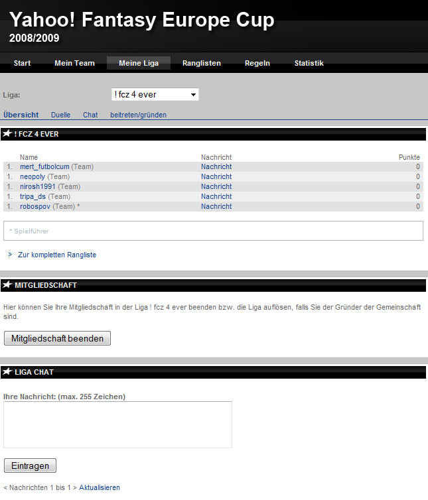Image resolution: width=428 pixels, height=500 pixels.
Task: Click the Punkte column header
Action: pyautogui.click(x=409, y=157)
